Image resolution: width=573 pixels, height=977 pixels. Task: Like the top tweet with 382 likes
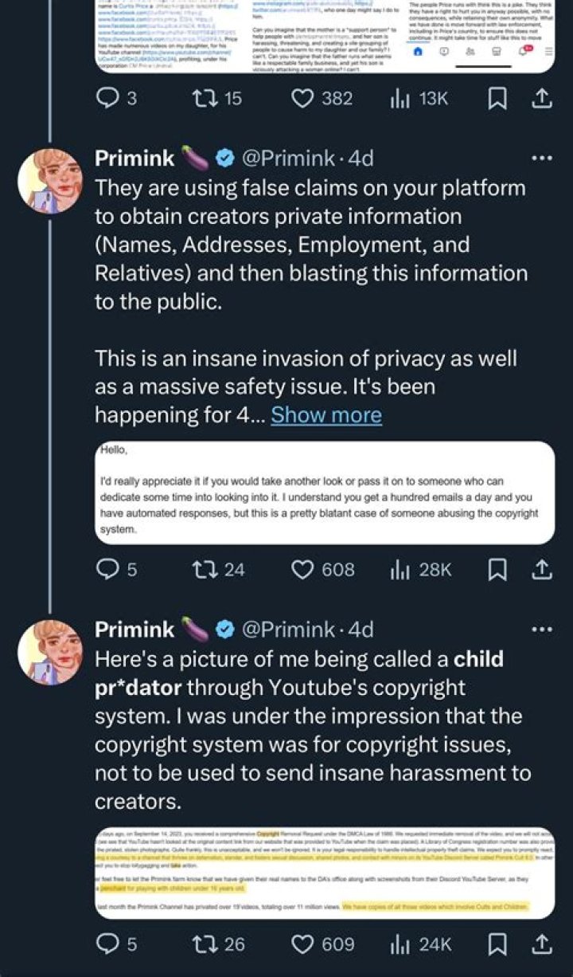tap(302, 98)
